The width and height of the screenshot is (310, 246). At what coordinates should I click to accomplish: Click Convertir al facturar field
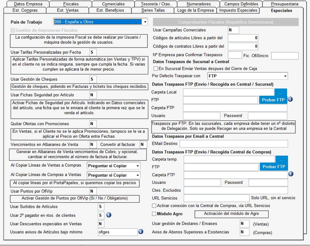point(143,144)
